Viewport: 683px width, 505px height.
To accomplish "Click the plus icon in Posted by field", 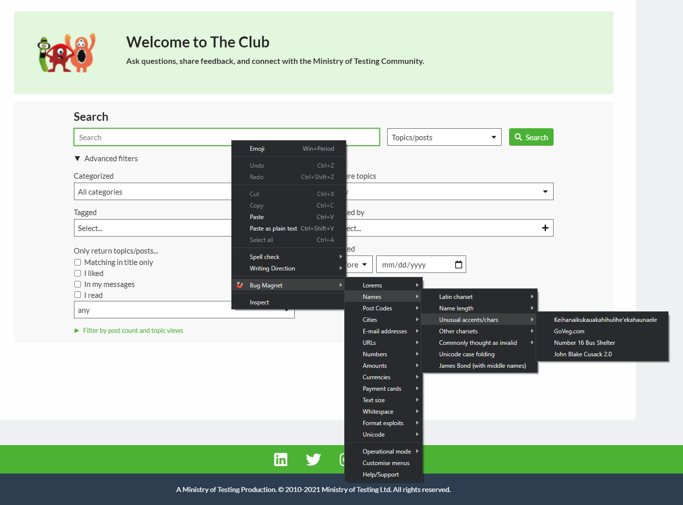I will point(545,228).
